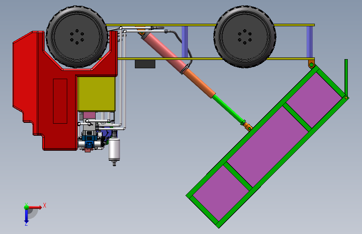Click the blue Z axis arrow of the triad
The image size is (362, 234).
pos(26,216)
